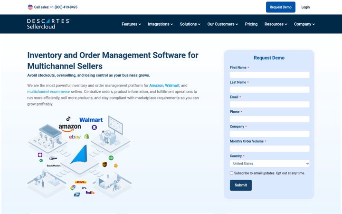Click the eBay logo in the illustration
Viewport: 342px width, 214px height.
tap(75, 137)
